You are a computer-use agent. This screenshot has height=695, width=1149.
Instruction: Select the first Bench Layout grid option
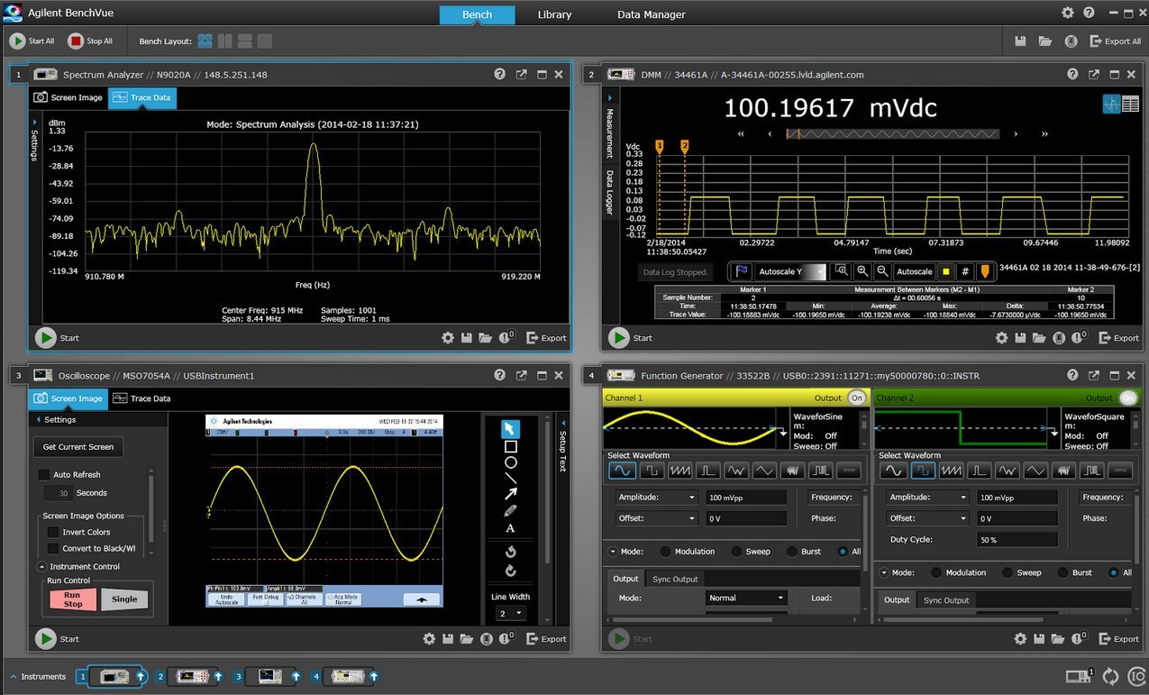(205, 41)
